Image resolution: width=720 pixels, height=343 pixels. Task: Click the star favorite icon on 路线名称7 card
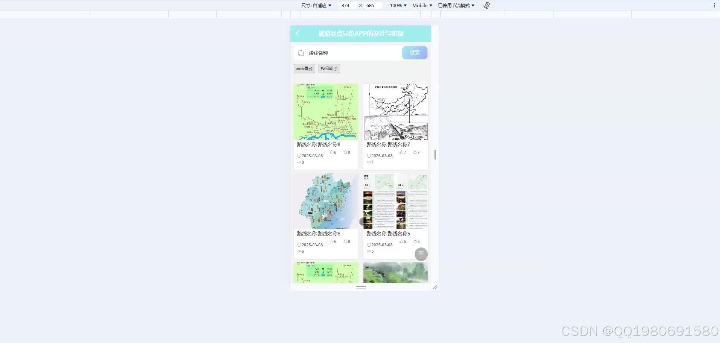[x=414, y=152]
